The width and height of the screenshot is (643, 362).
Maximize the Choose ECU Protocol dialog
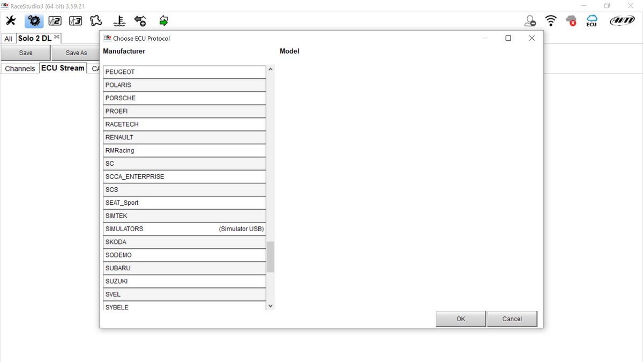508,38
